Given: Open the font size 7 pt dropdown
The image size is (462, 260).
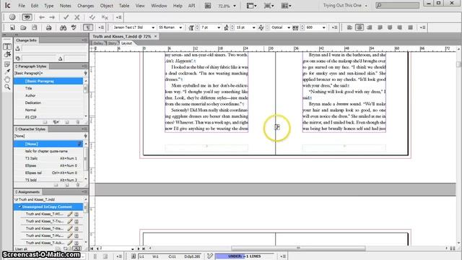Looking at the screenshot, I should (219, 27).
